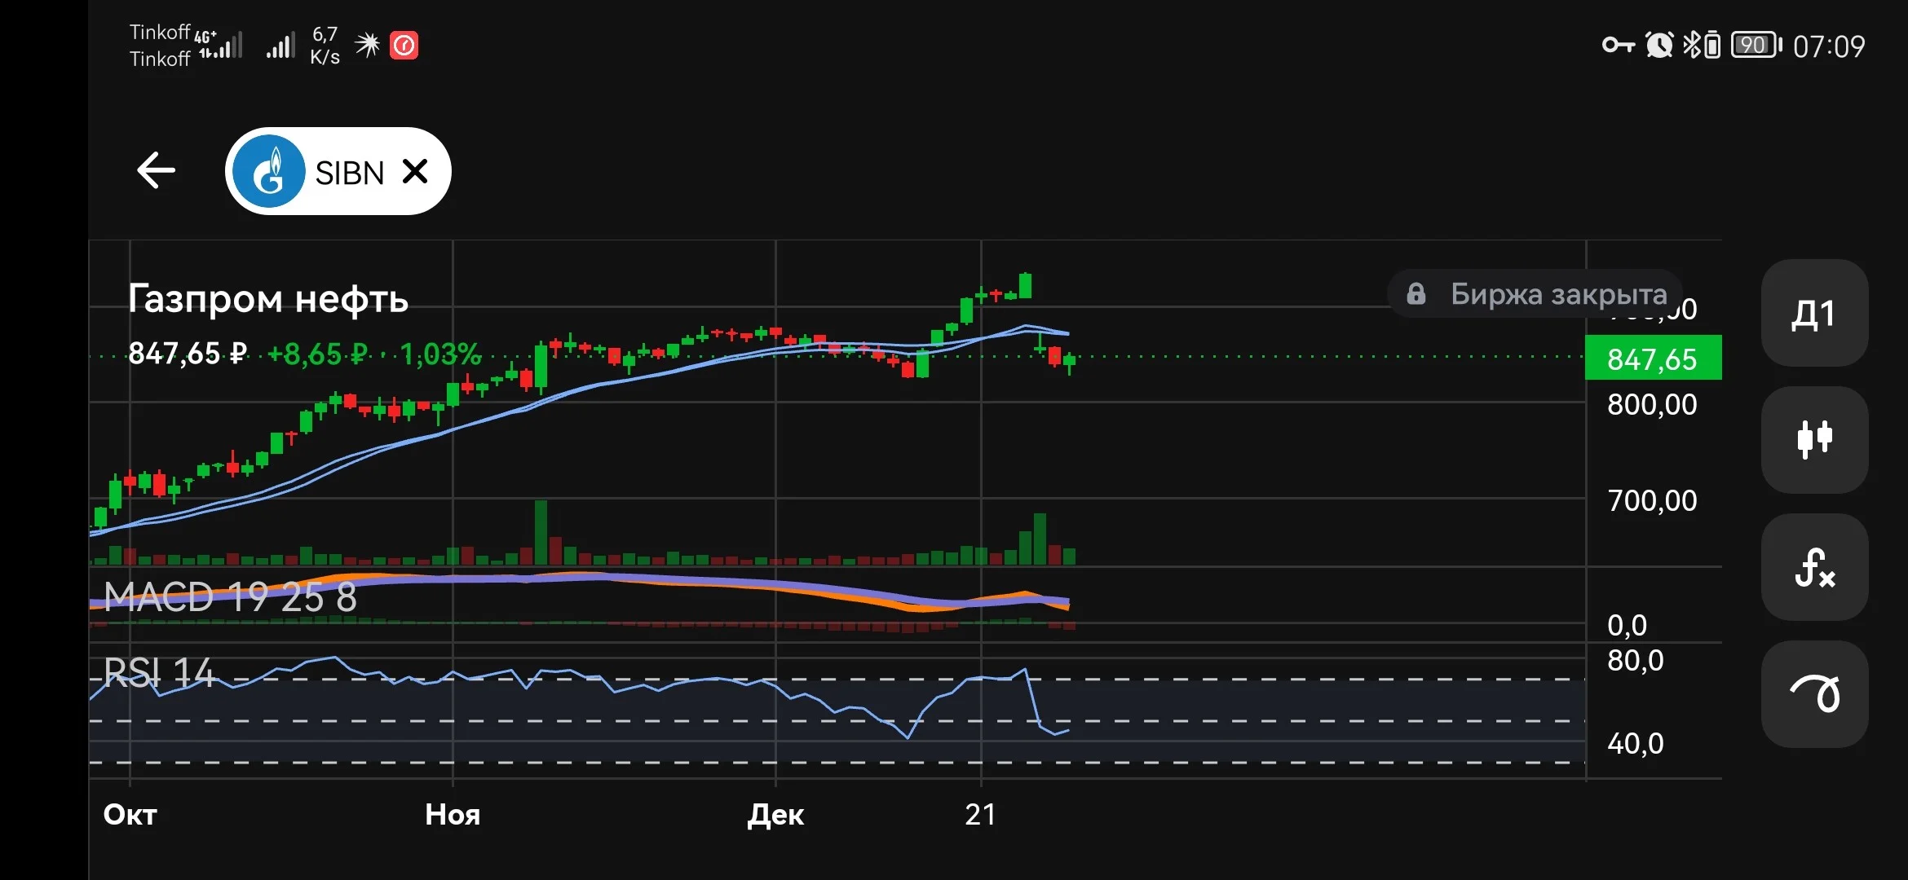The width and height of the screenshot is (1908, 880).
Task: Tap the 21 date axis marker
Action: 980,814
